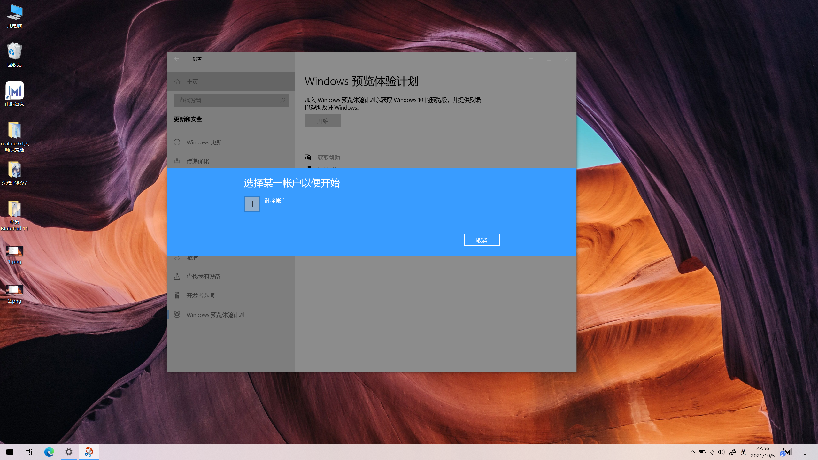Select the 1.png file on the desktop
This screenshot has width=818, height=460.
(15, 255)
